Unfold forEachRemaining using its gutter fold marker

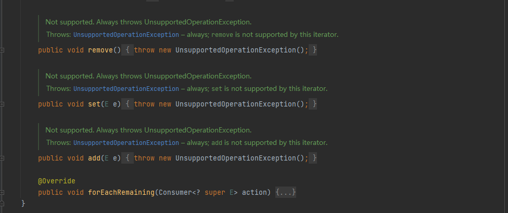tap(3, 193)
